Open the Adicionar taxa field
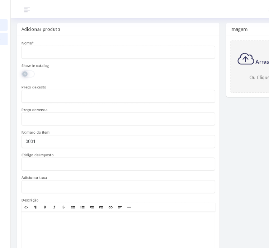Image resolution: width=269 pixels, height=248 pixels. click(x=118, y=187)
